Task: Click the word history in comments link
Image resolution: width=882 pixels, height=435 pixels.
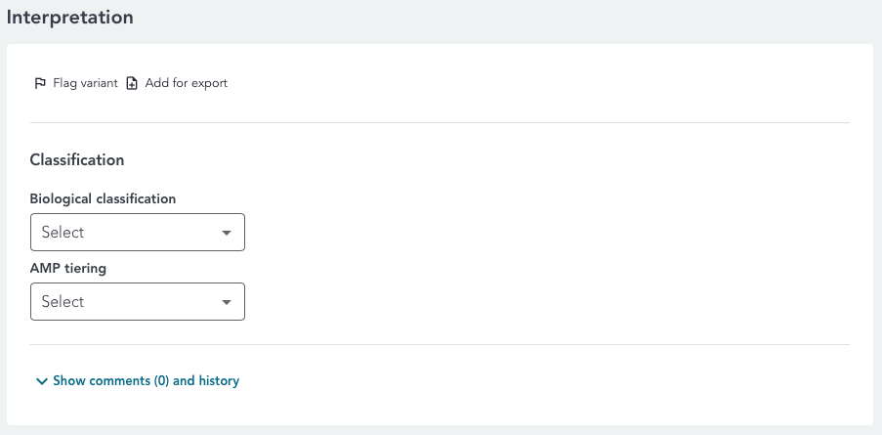Action: [218, 381]
